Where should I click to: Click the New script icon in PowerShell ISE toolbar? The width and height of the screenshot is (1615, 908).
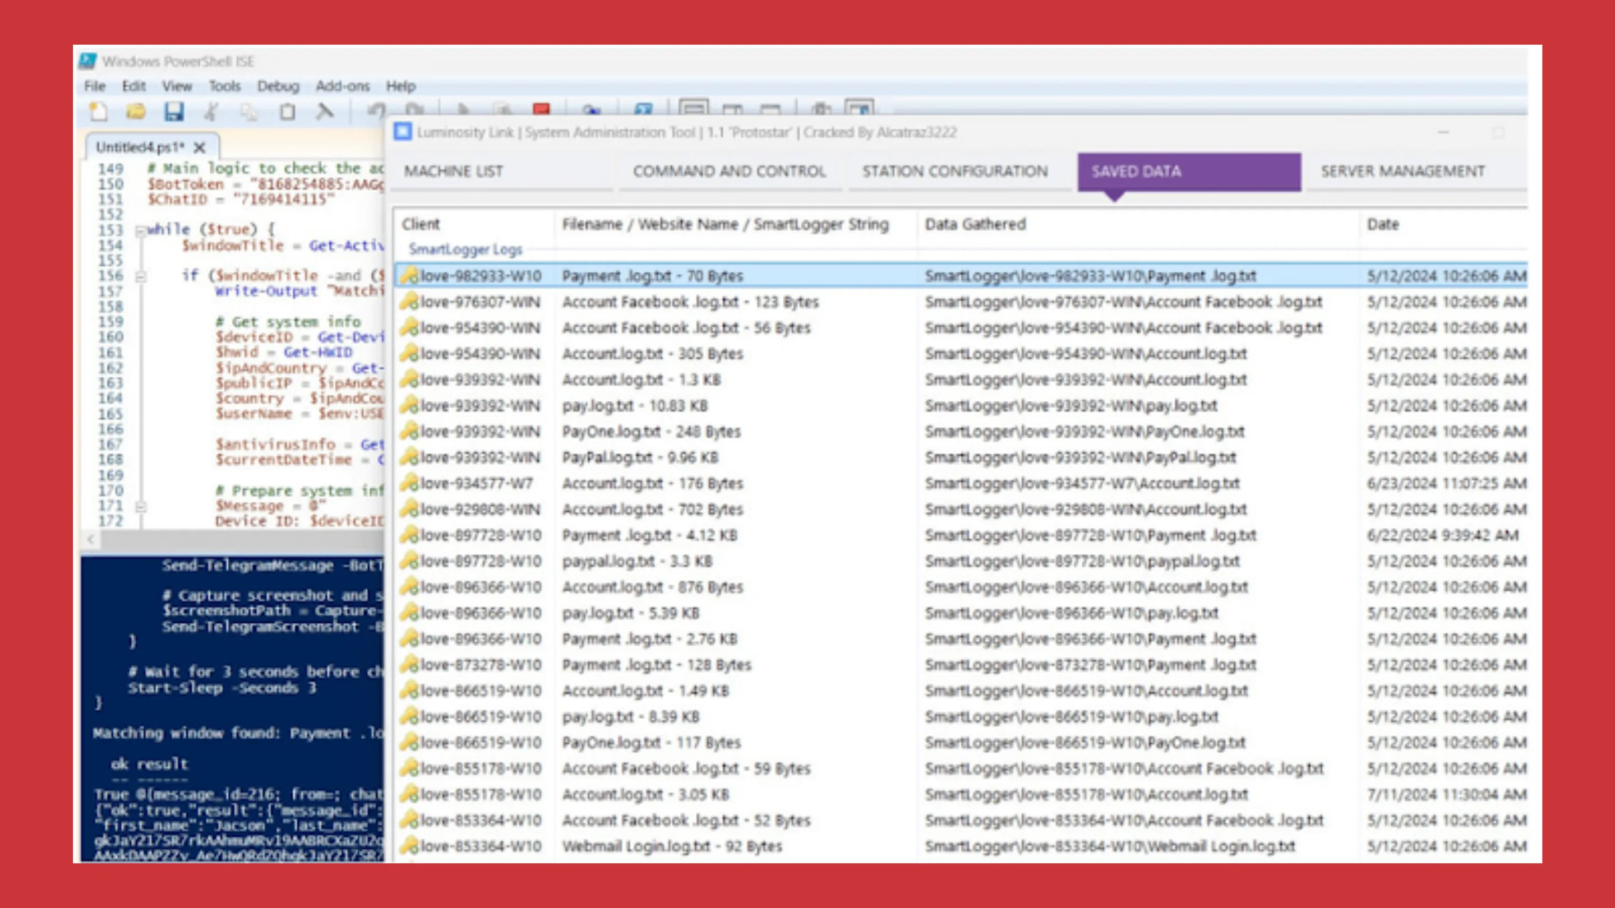pos(99,112)
